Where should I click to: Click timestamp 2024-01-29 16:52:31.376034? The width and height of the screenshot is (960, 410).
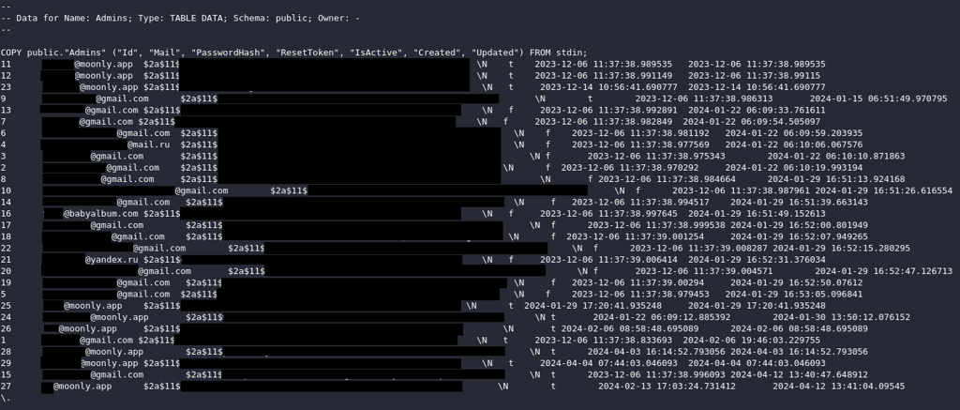[757, 260]
